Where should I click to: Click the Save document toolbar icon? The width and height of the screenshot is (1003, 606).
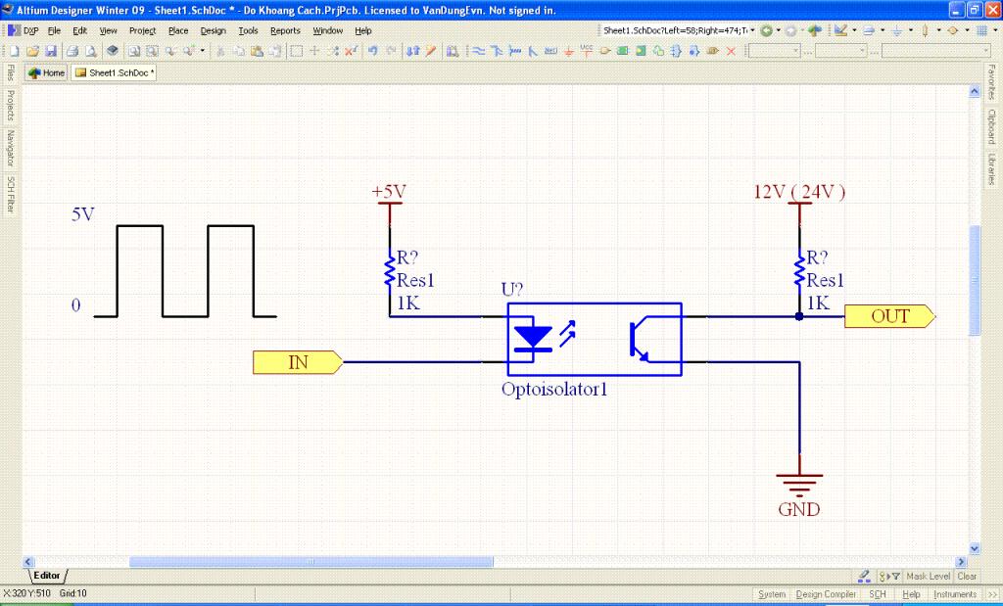point(49,50)
